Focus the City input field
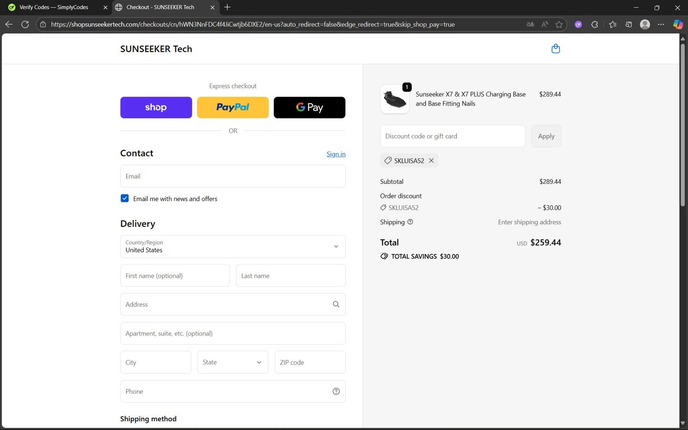This screenshot has width=688, height=430. click(x=156, y=362)
